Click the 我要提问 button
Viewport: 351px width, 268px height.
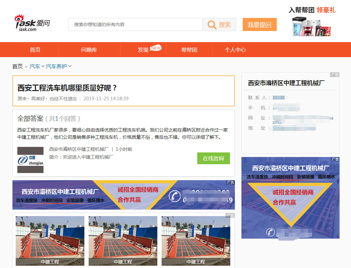260,24
